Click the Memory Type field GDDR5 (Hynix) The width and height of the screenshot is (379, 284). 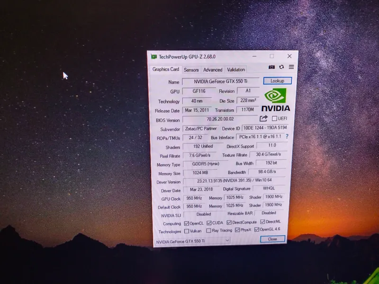[206, 164]
